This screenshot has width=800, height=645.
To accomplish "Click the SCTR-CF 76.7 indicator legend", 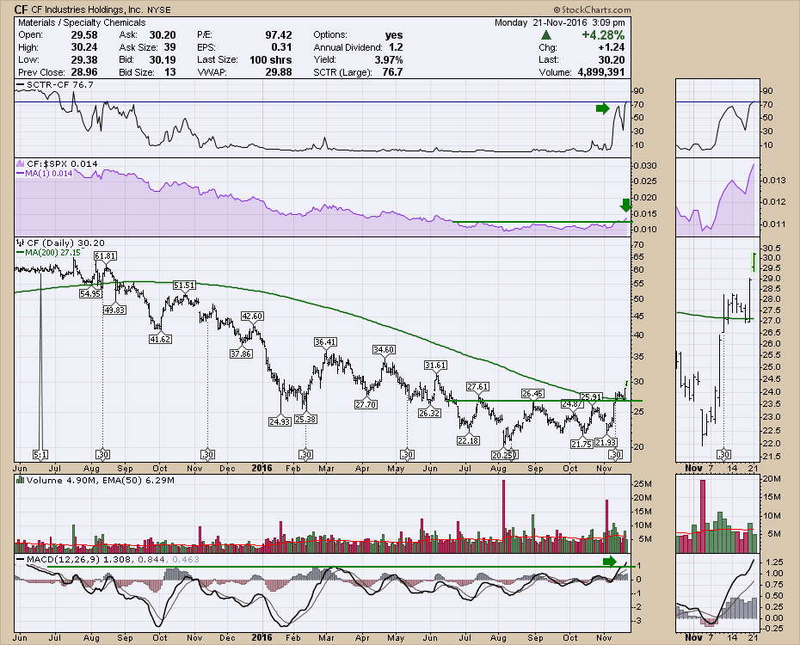I will pyautogui.click(x=52, y=86).
